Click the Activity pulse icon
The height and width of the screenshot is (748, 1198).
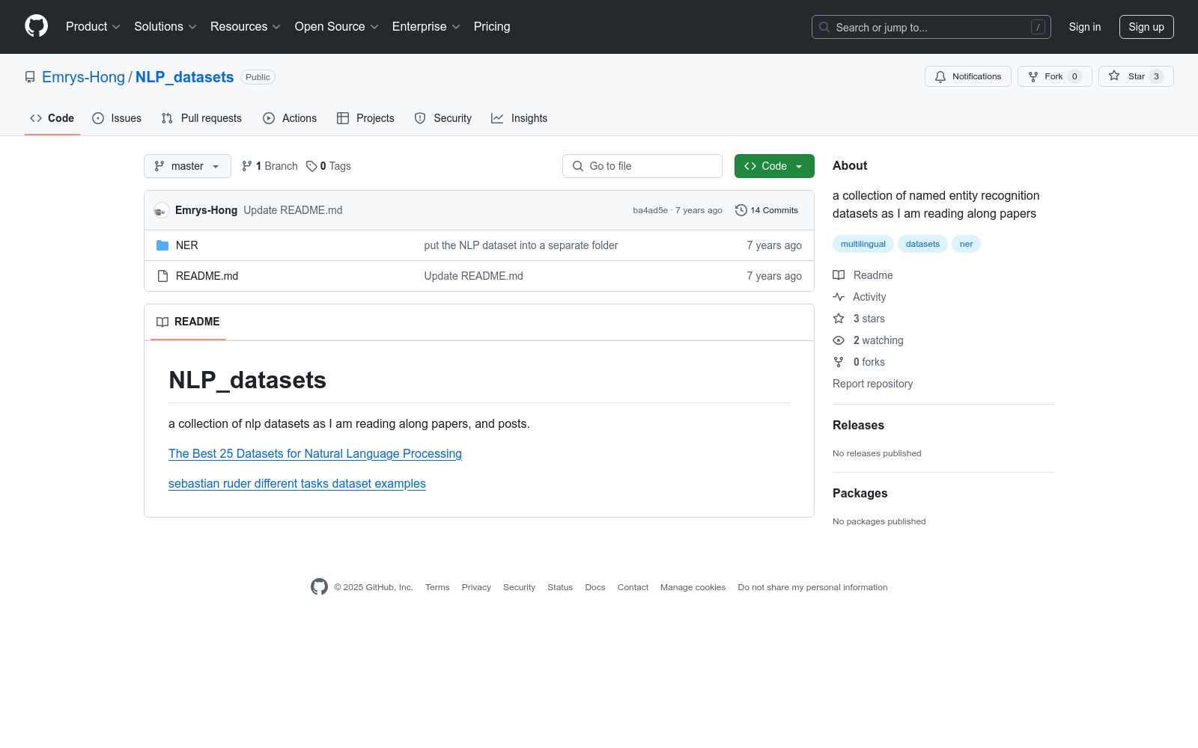839,297
